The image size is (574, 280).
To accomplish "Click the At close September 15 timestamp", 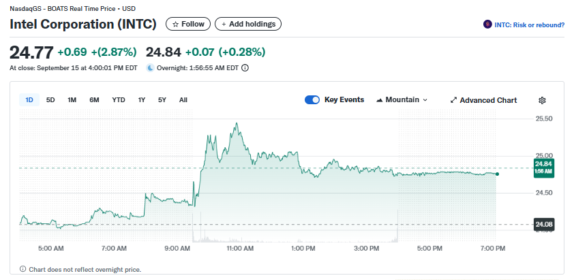I will click(x=74, y=67).
